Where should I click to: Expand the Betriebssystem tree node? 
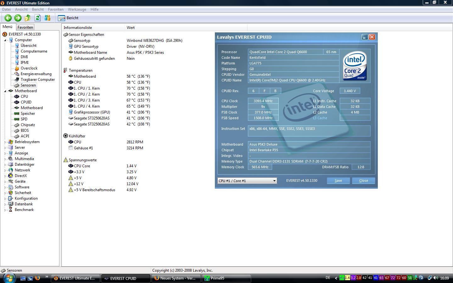tap(5, 142)
